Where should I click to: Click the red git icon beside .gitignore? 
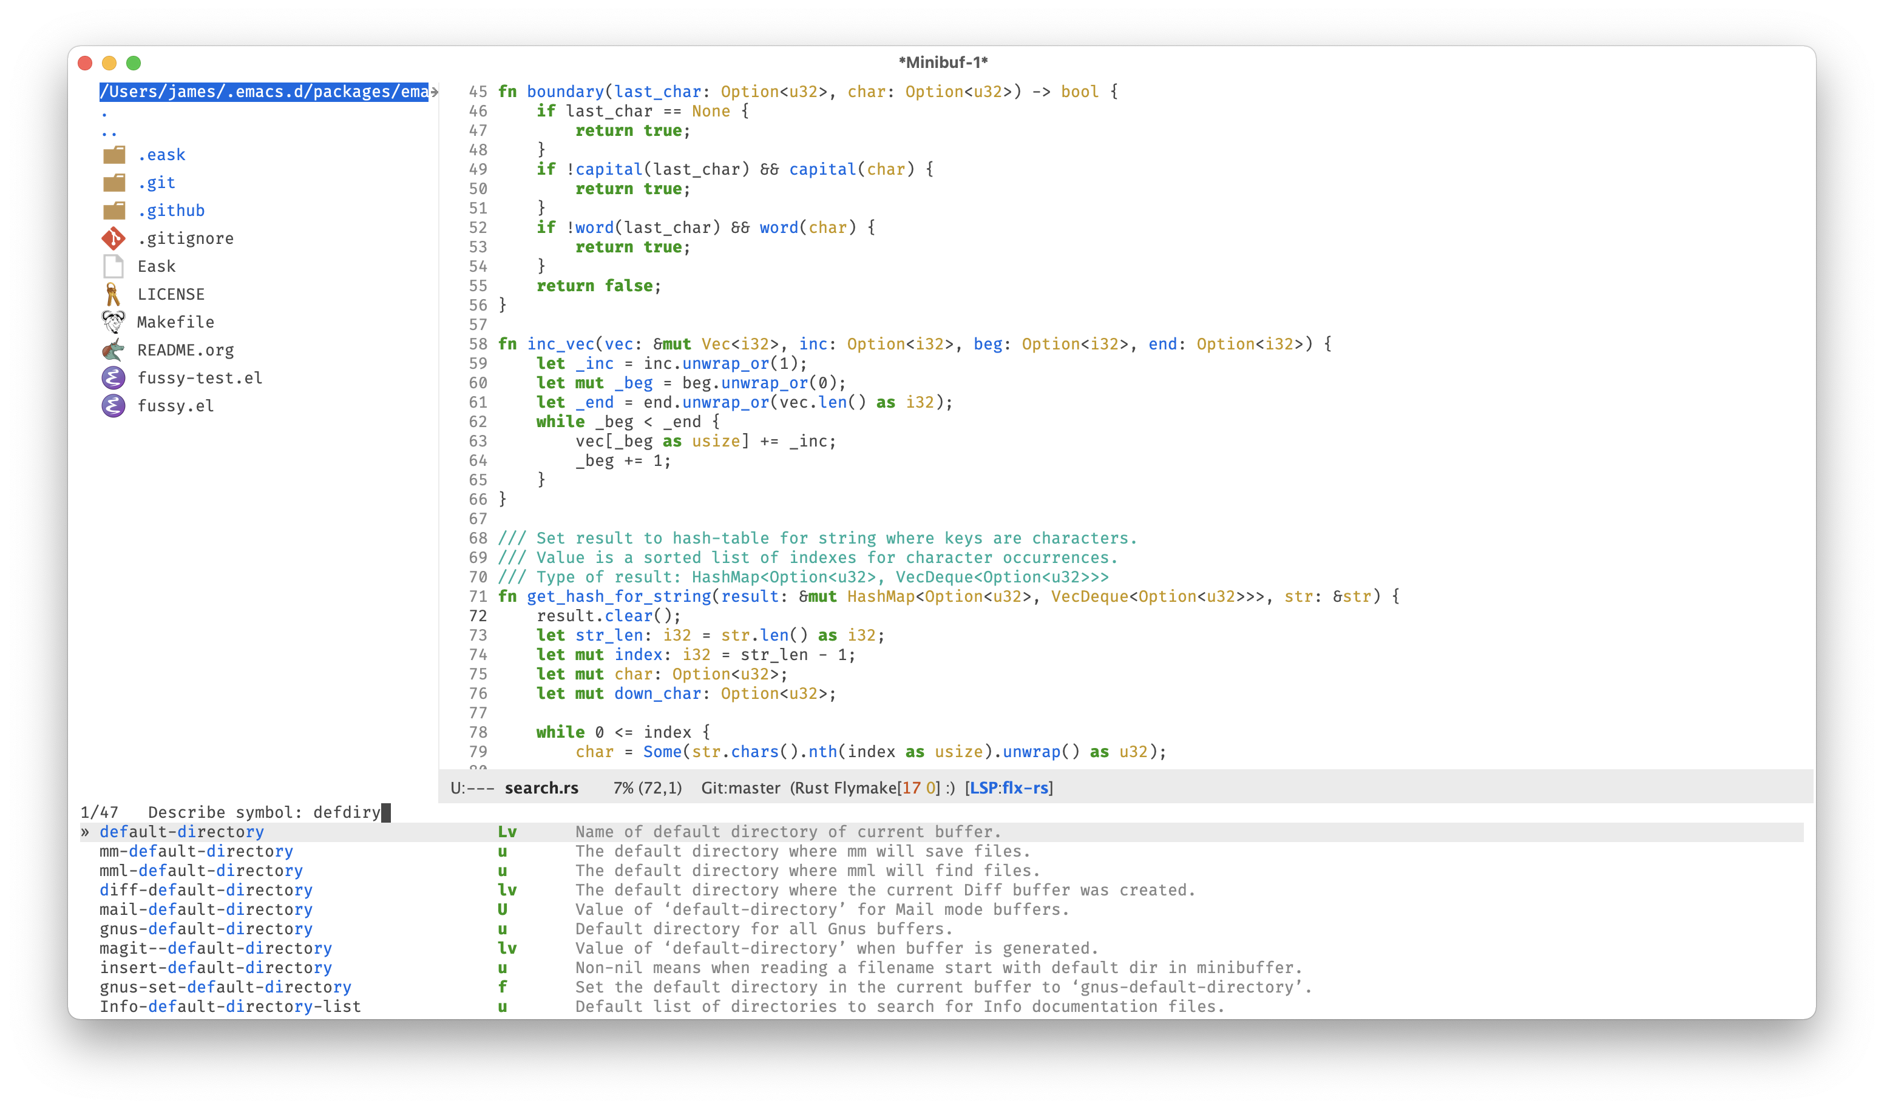click(114, 238)
